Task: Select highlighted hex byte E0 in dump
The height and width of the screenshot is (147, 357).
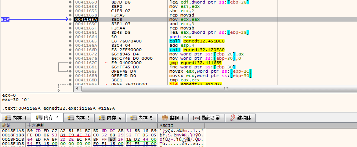Action: (112, 140)
